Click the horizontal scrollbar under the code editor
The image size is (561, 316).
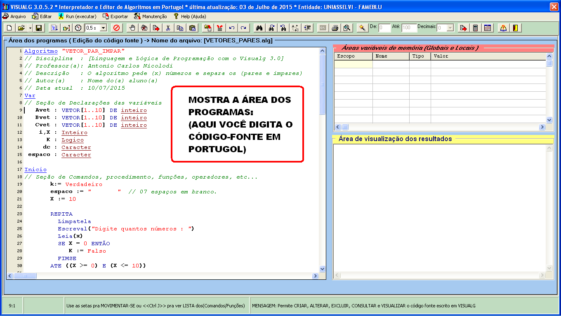pos(25,276)
